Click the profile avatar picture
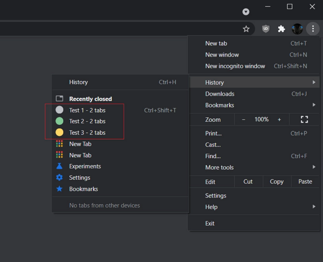Image resolution: width=323 pixels, height=262 pixels. click(x=297, y=29)
